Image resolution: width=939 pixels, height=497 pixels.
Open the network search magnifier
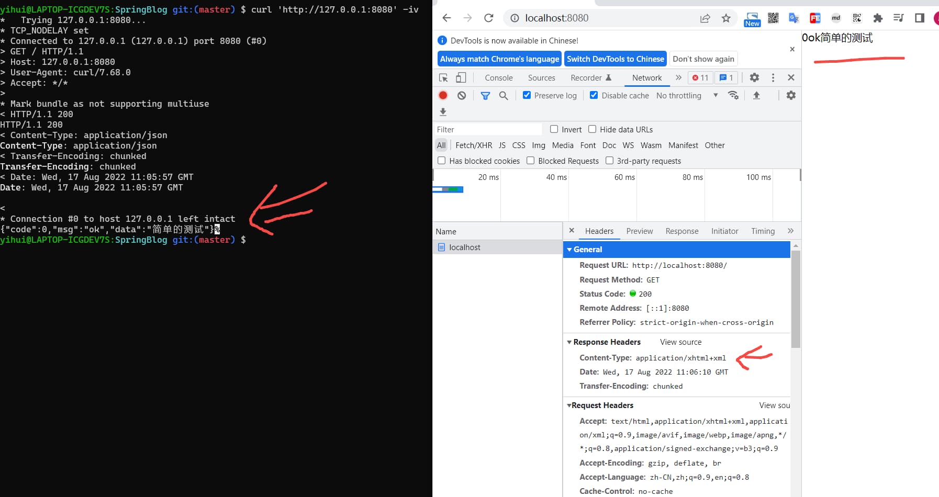504,95
